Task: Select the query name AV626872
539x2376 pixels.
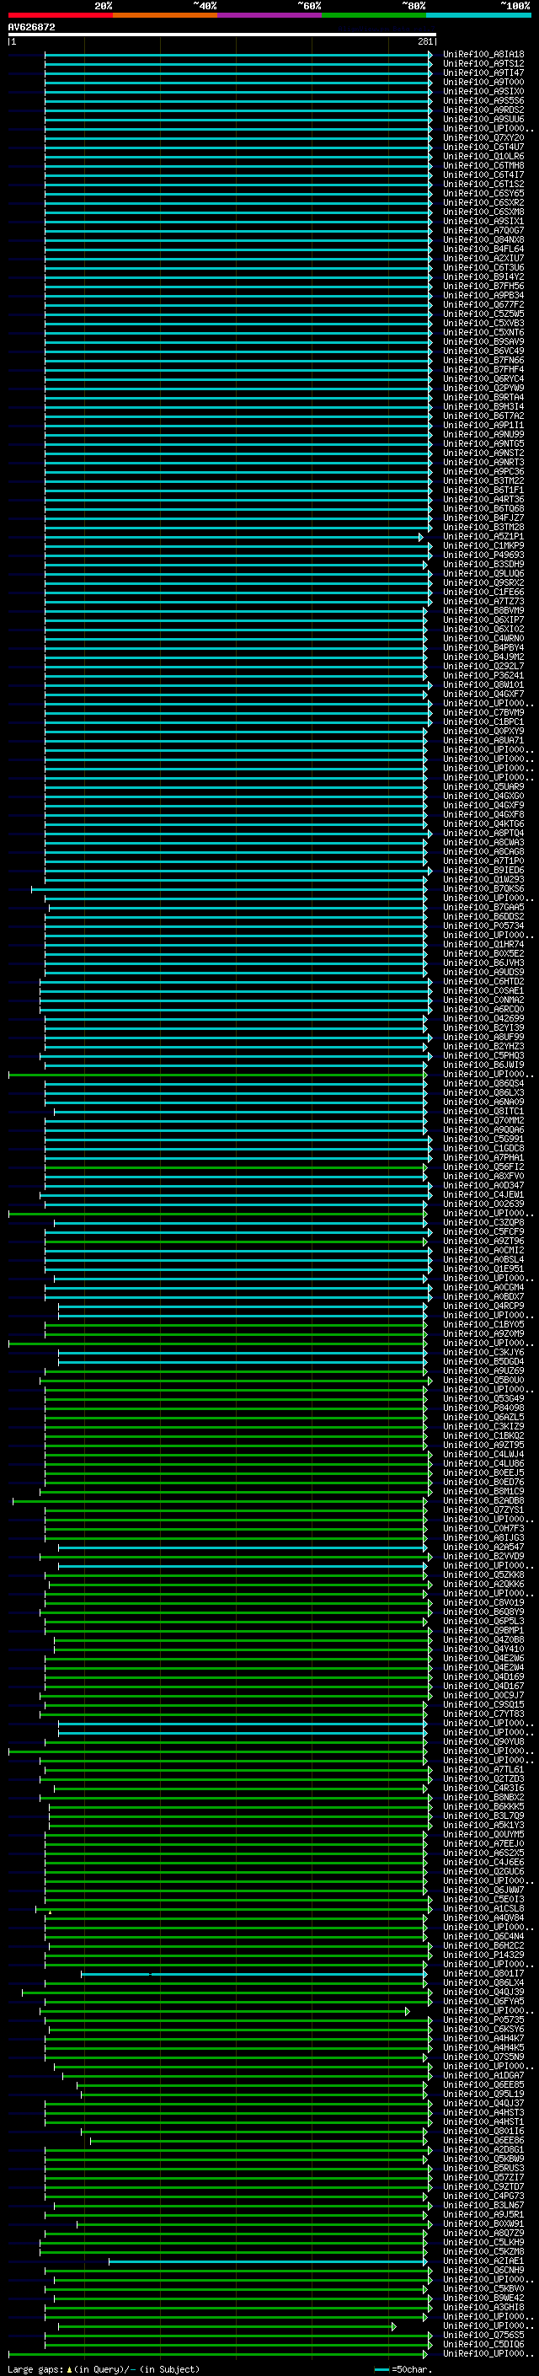Action: point(31,28)
